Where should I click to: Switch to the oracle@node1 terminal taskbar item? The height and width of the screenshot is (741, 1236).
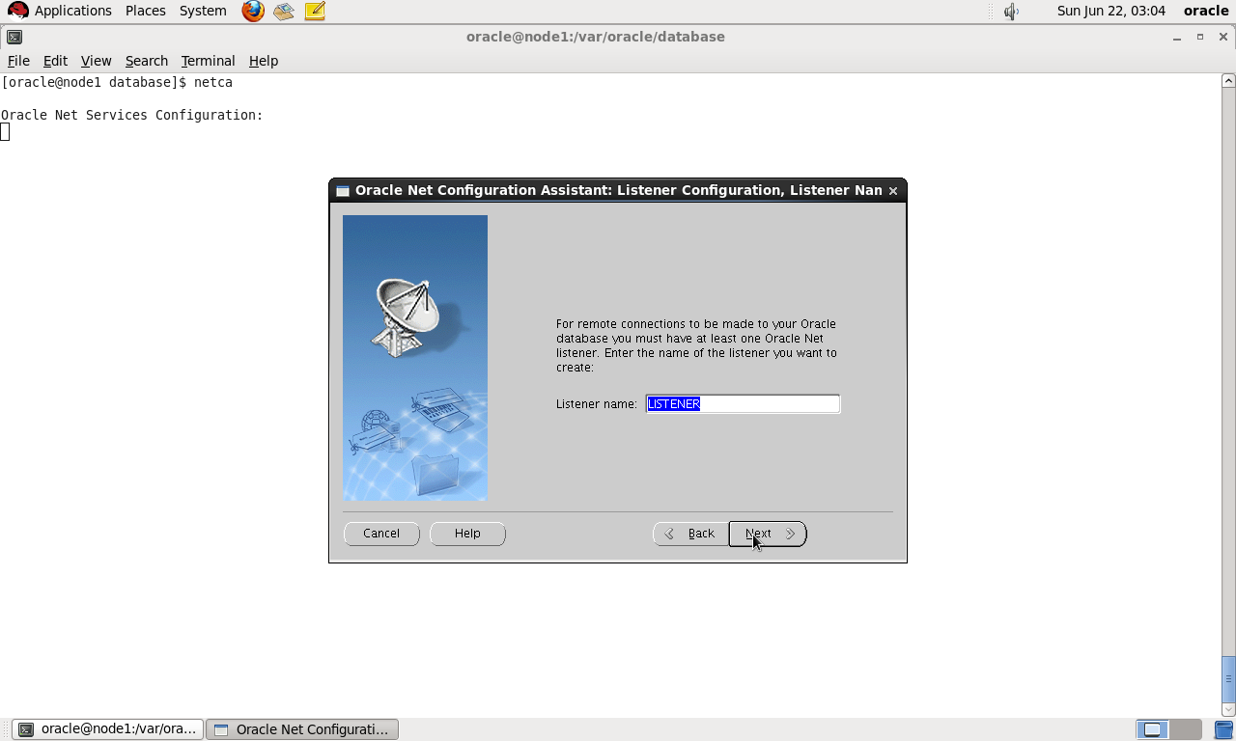click(108, 729)
